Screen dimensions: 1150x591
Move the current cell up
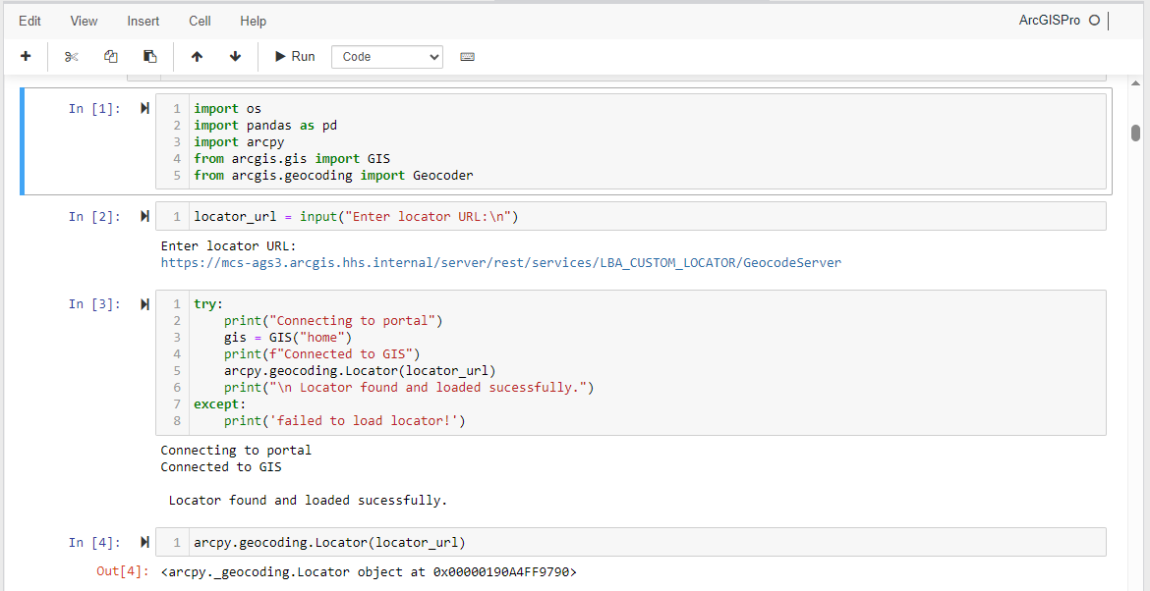pyautogui.click(x=197, y=56)
